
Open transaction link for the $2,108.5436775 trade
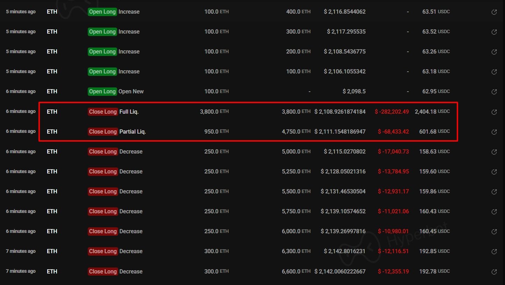(x=494, y=52)
